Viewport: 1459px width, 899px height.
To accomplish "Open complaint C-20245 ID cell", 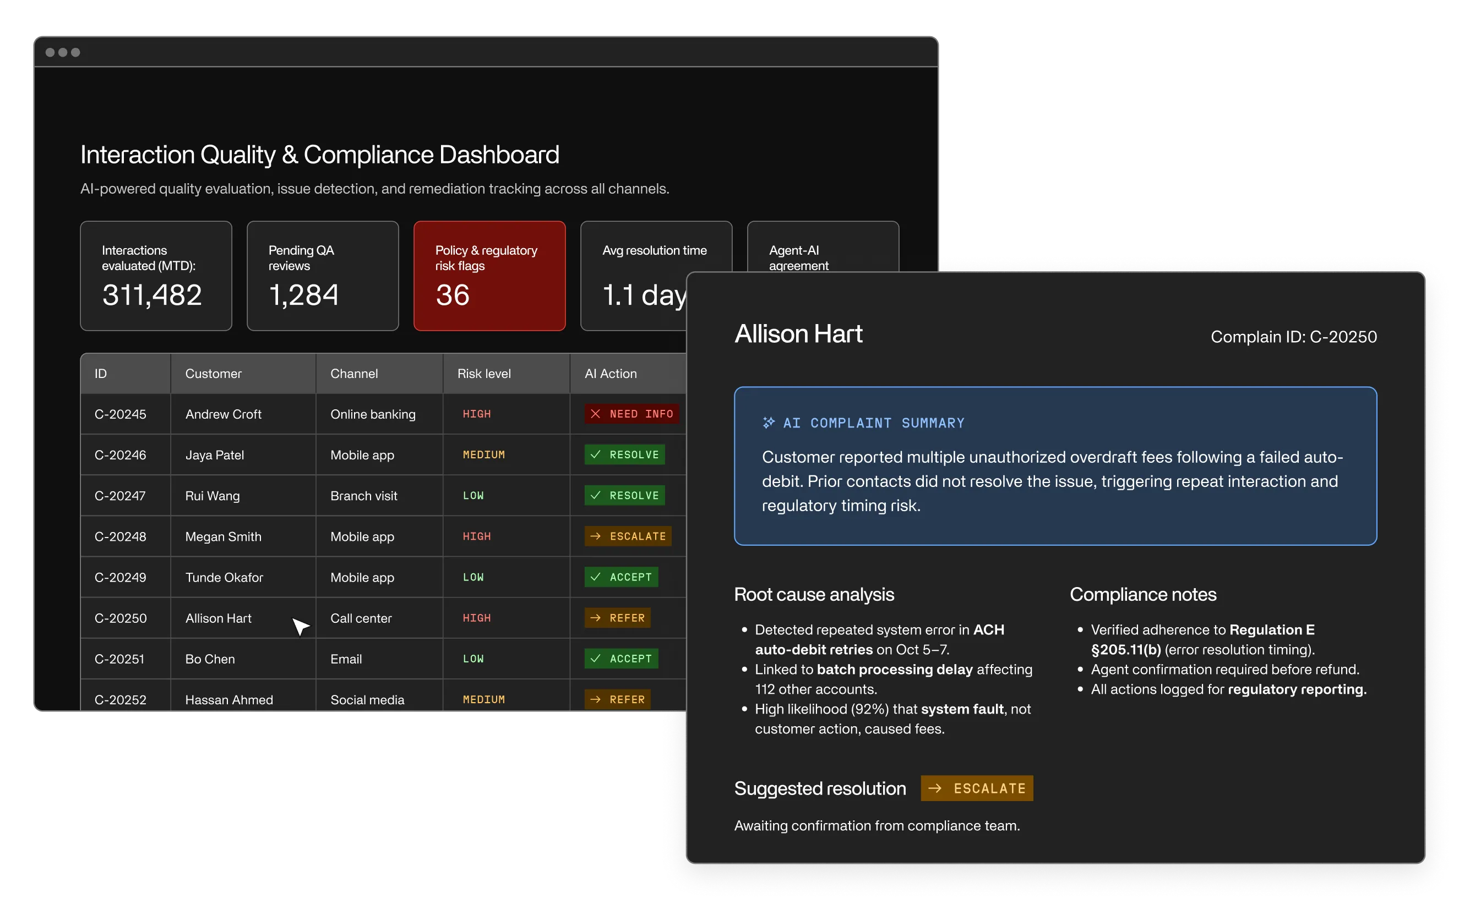I will pos(120,414).
